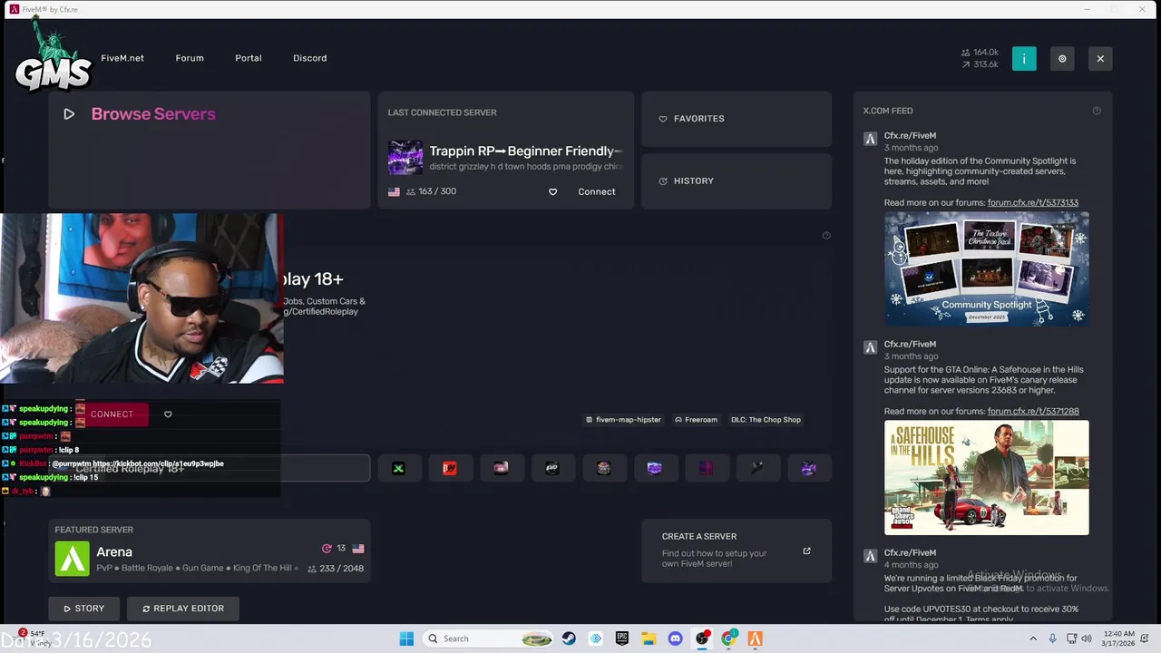Open the external link icon in Create a Server
The image size is (1161, 653).
[806, 551]
